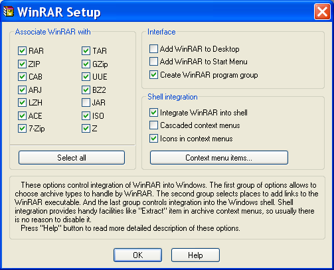Uncheck the ZIP file association
This screenshot has height=270, width=334.
tap(22, 64)
